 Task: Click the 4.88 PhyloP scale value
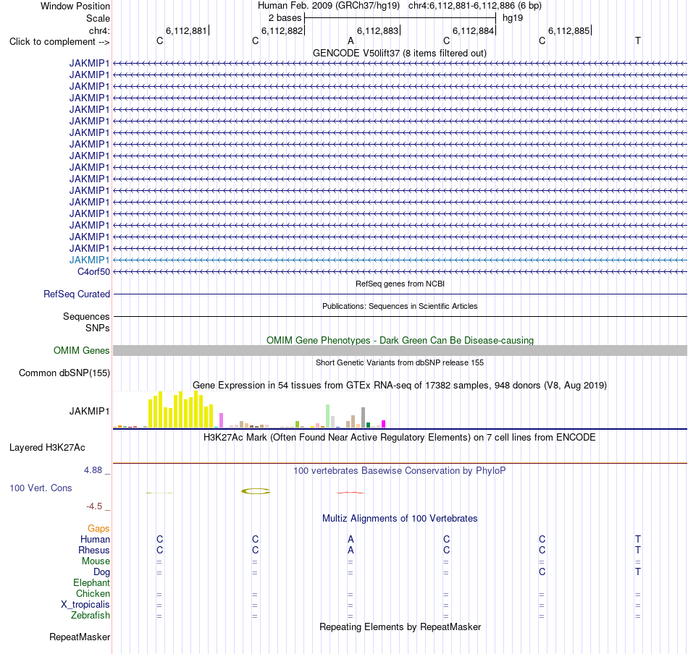tap(93, 470)
